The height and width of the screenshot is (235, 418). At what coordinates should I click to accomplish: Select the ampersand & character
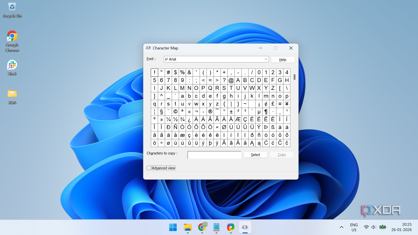click(x=189, y=72)
